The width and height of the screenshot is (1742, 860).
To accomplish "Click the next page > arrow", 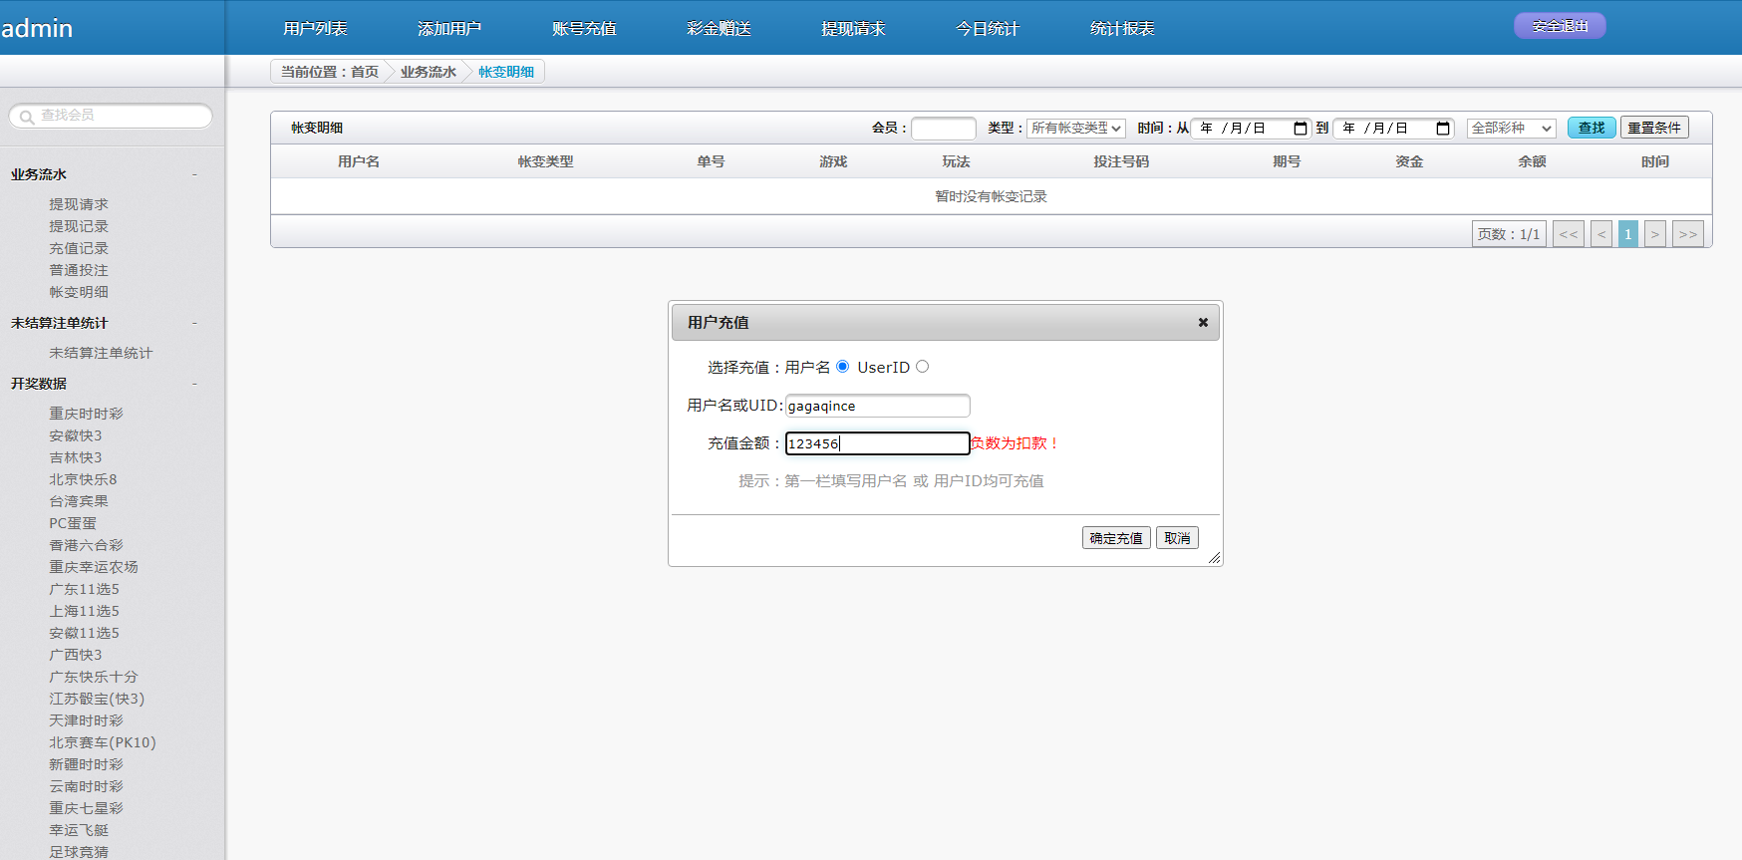I will (1654, 234).
